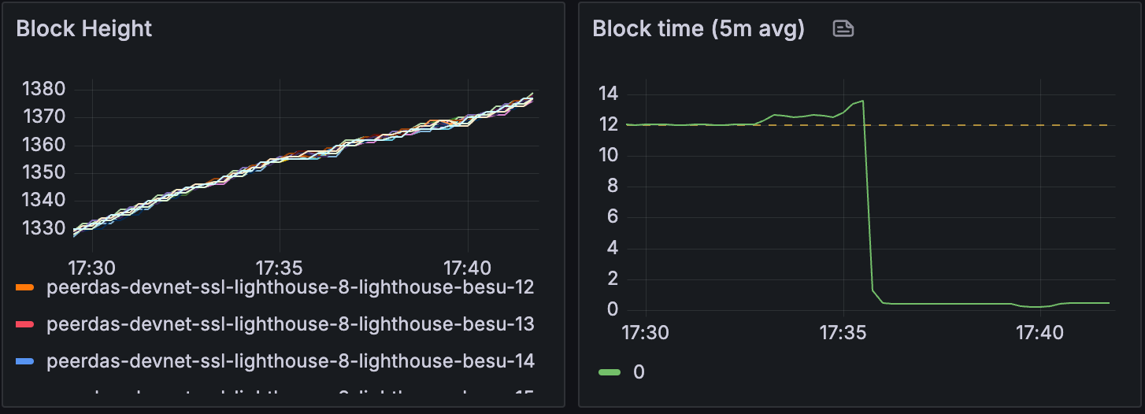Click the panel description icon beside Block time
1145x414 pixels.
pos(843,29)
